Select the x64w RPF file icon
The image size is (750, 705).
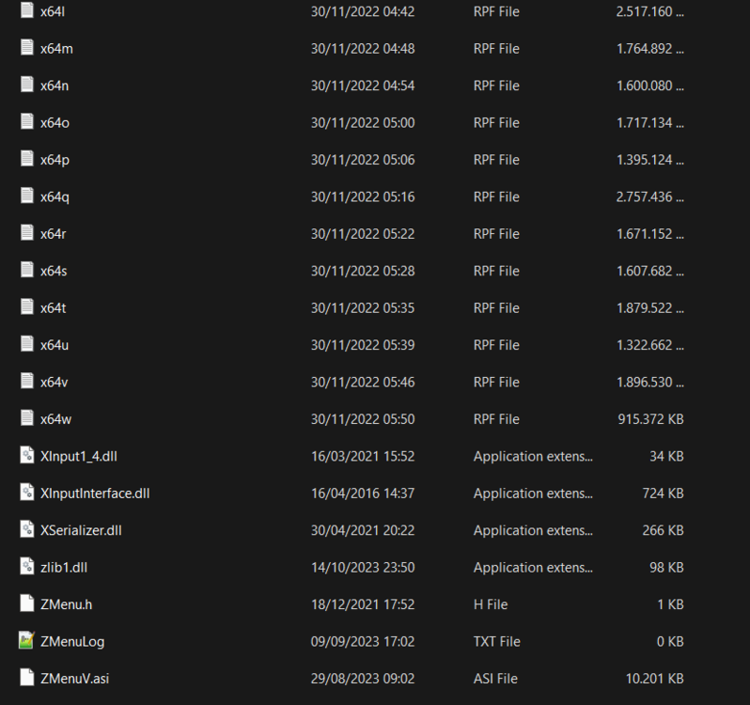pos(26,418)
